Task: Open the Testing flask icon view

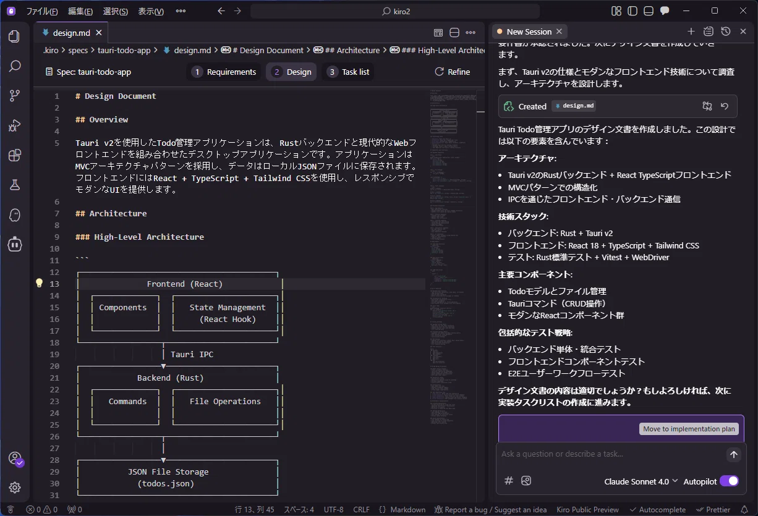Action: pos(14,185)
